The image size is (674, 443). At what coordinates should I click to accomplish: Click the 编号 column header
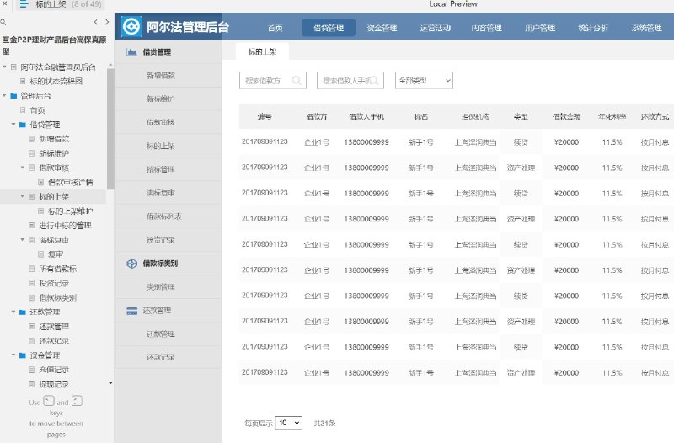point(265,116)
